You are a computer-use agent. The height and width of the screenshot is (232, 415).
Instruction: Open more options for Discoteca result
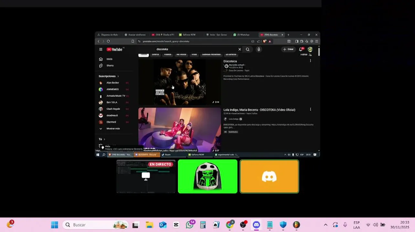pyautogui.click(x=310, y=61)
